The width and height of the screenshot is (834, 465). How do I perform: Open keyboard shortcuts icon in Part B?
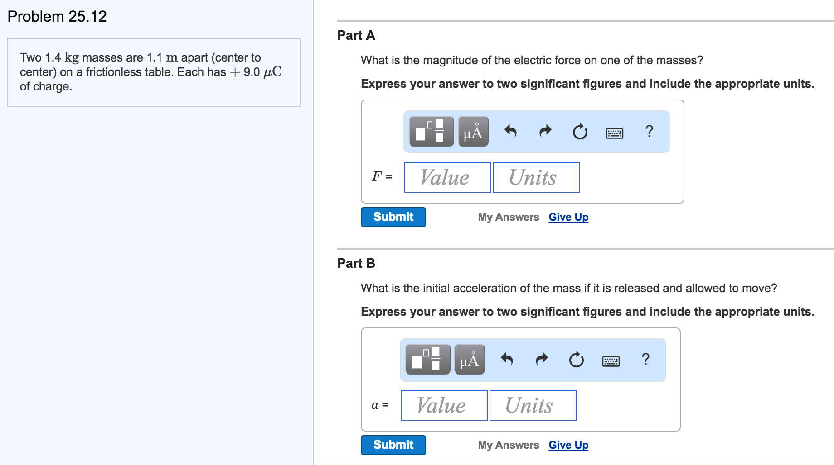(x=611, y=361)
